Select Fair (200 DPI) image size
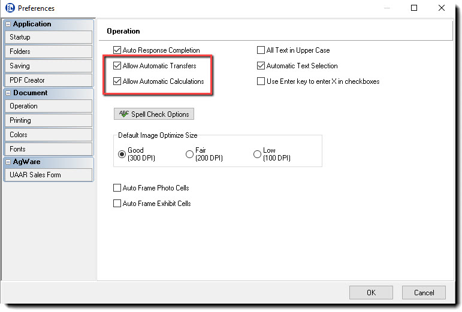The height and width of the screenshot is (312, 462). 190,155
